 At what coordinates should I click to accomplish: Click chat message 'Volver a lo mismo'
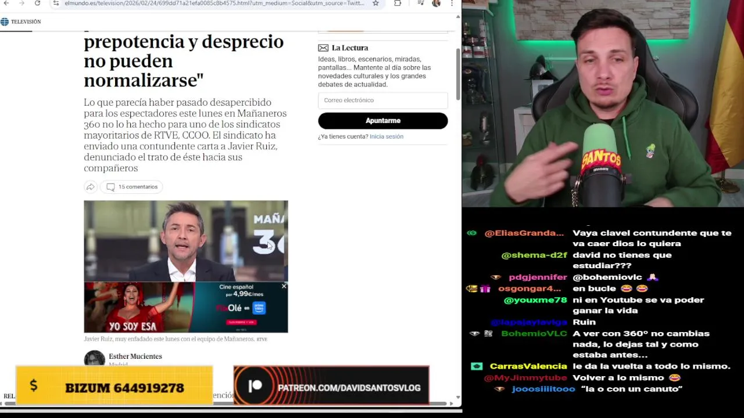coord(627,378)
